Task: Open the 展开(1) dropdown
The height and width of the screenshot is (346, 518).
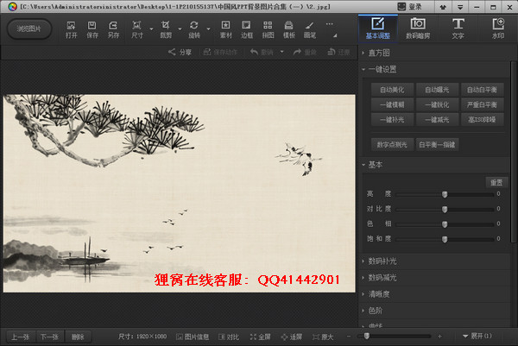Action: pyautogui.click(x=477, y=337)
